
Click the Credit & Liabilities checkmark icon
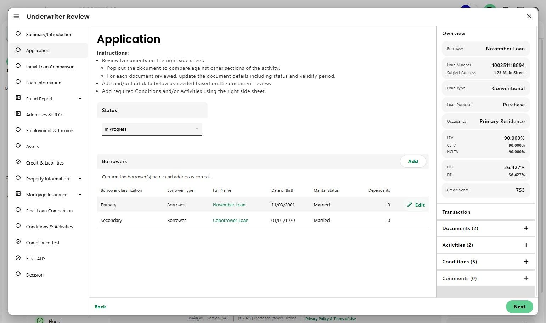coord(18,162)
